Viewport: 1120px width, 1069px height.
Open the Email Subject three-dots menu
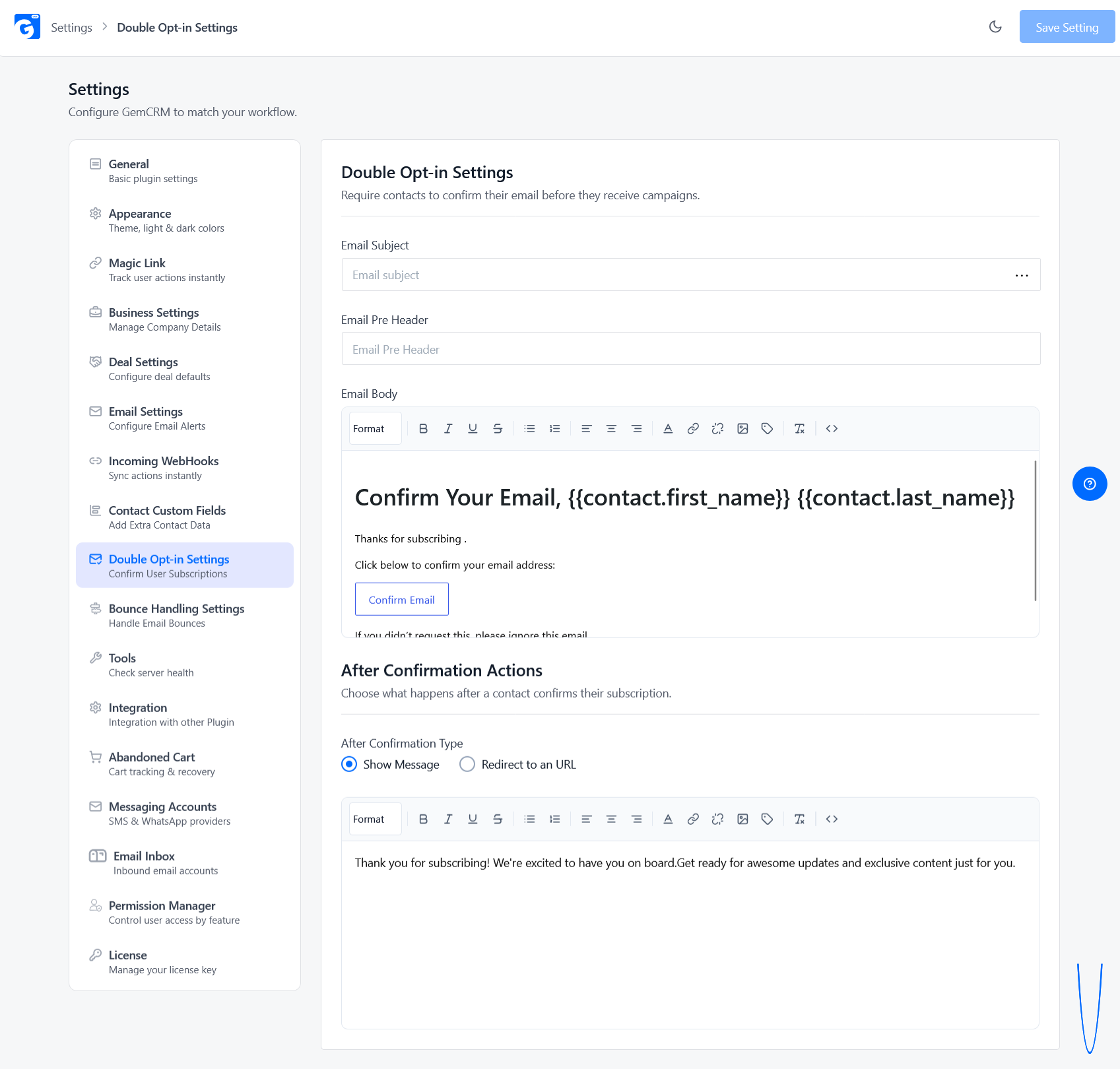[x=1022, y=275]
